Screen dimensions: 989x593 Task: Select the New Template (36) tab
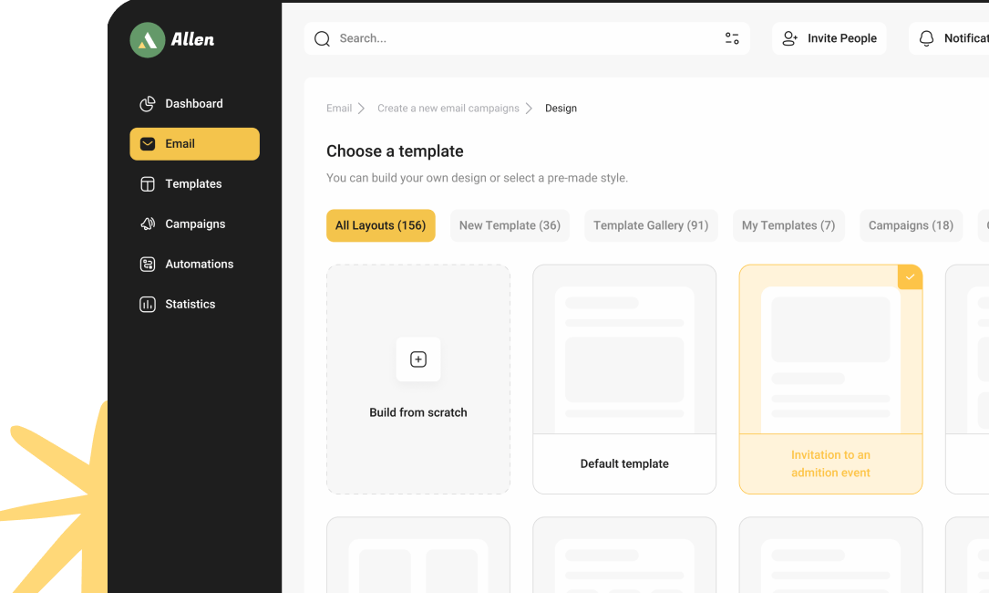tap(510, 226)
